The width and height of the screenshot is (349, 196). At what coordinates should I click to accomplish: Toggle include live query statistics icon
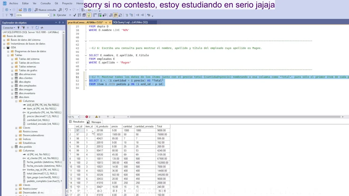click(x=100, y=15)
